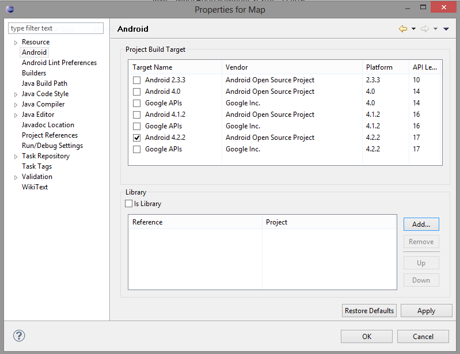Viewport: 460px width, 354px height.
Task: Click the Vendor column header
Action: pyautogui.click(x=292, y=67)
